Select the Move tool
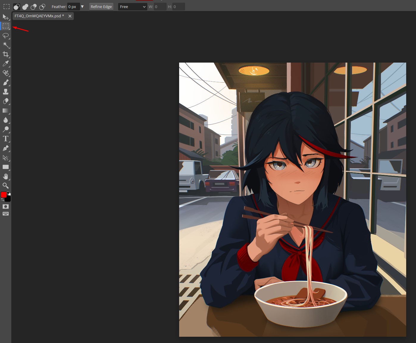This screenshot has width=416, height=343. pyautogui.click(x=6, y=17)
